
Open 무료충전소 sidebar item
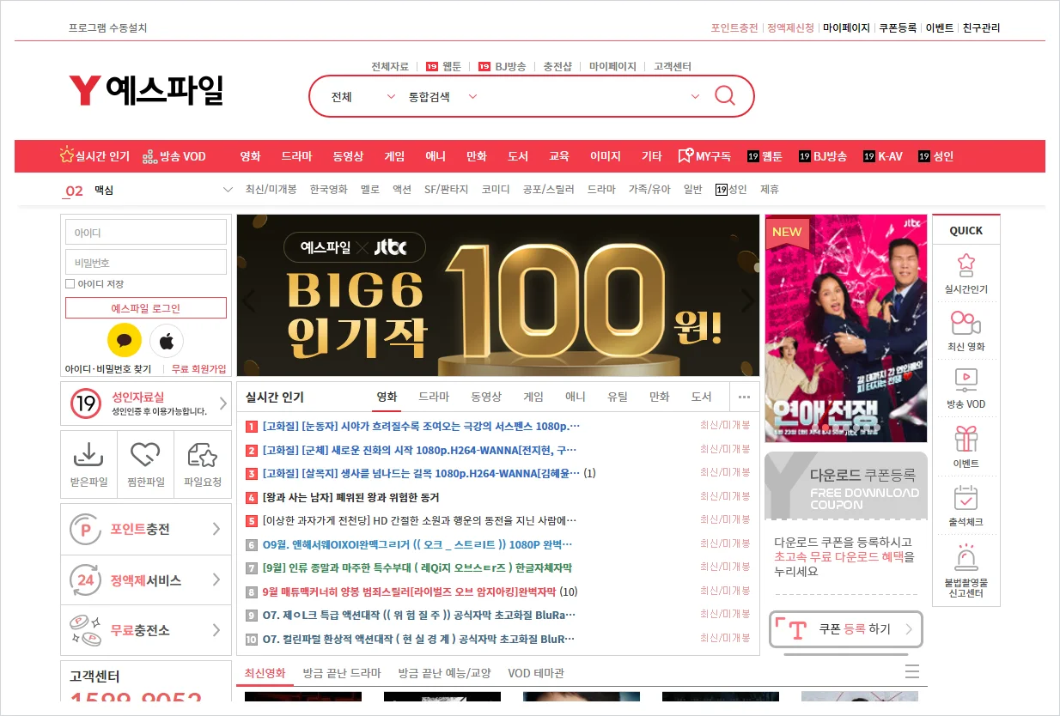(146, 630)
